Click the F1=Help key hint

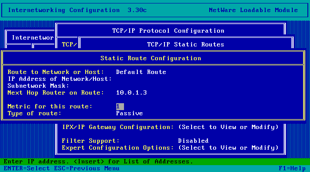pyautogui.click(x=292, y=169)
